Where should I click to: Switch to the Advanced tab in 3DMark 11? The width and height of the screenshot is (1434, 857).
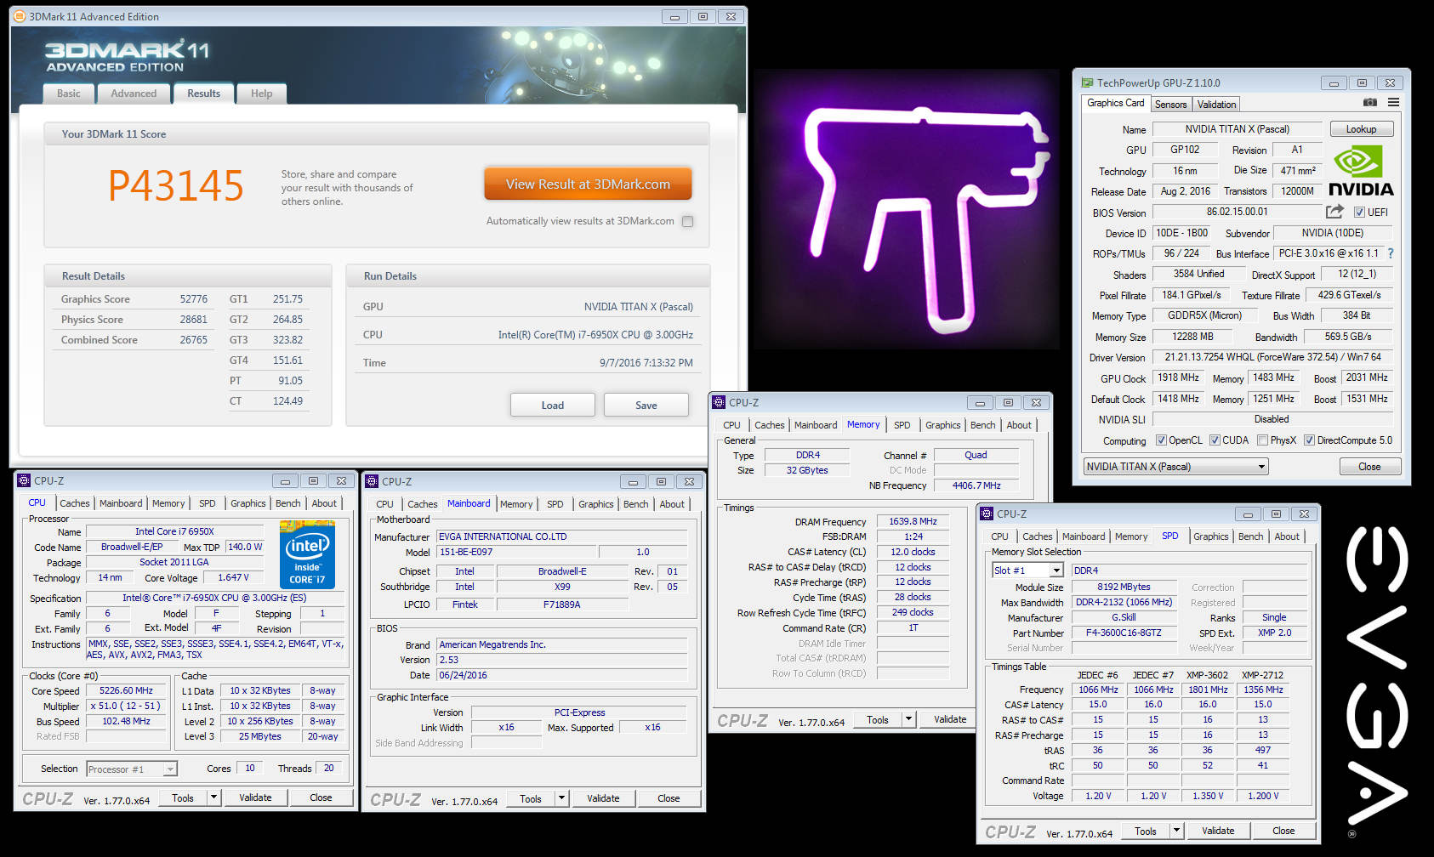click(x=134, y=94)
